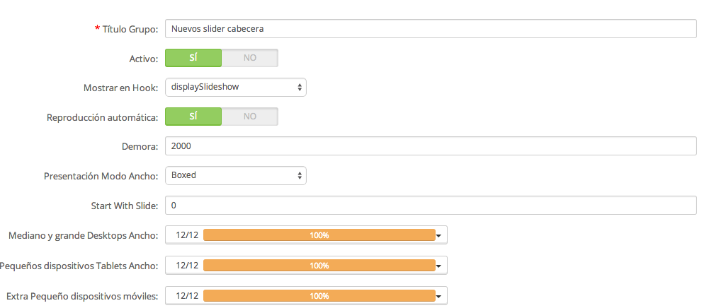Viewport: 709px width, 308px height.
Task: Set Activo to SÍ
Action: pyautogui.click(x=193, y=58)
